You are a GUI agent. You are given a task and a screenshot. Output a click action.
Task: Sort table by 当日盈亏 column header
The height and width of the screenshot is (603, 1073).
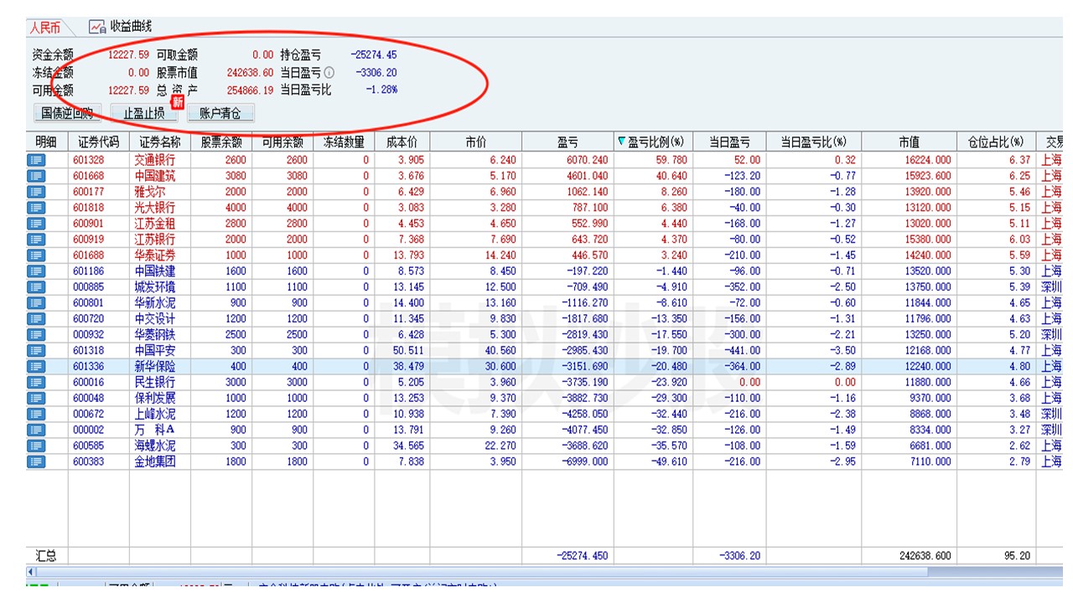(729, 142)
